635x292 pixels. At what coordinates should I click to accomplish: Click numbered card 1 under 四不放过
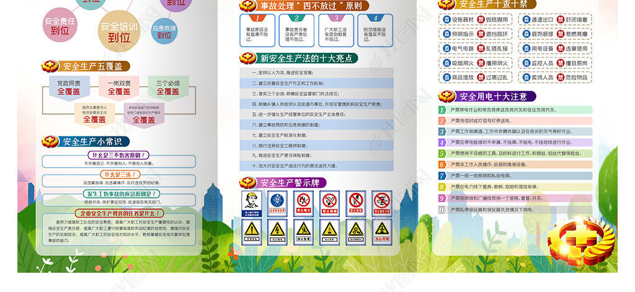click(257, 30)
